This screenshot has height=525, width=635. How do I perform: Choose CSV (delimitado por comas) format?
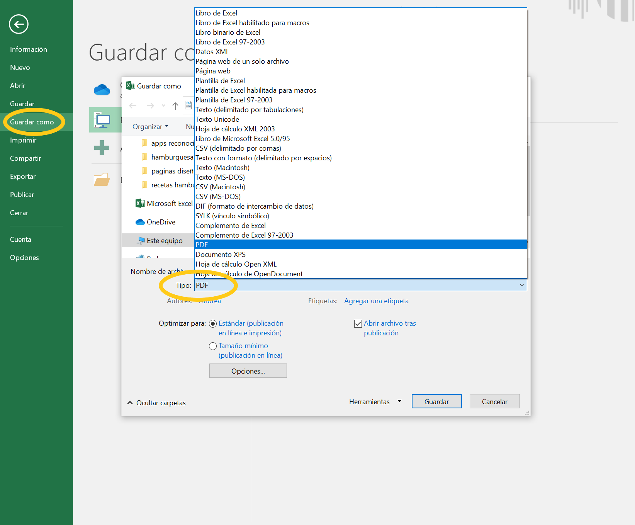[238, 148]
